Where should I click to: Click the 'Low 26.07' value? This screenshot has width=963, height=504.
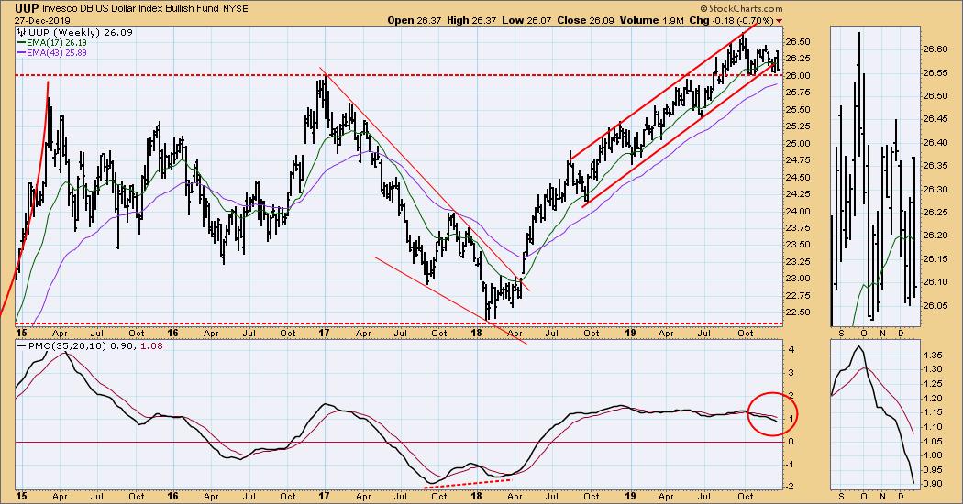pos(527,20)
